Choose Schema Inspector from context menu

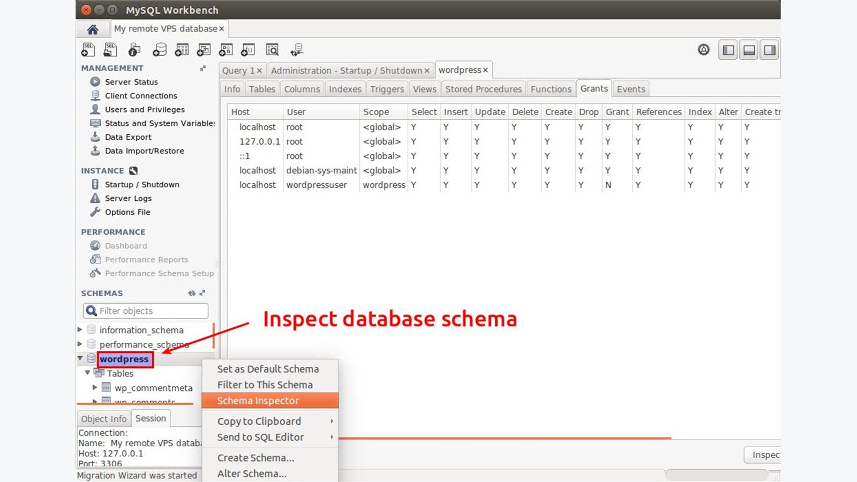(x=270, y=401)
